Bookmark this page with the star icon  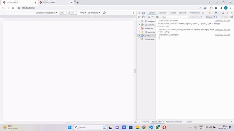pyautogui.click(x=205, y=8)
